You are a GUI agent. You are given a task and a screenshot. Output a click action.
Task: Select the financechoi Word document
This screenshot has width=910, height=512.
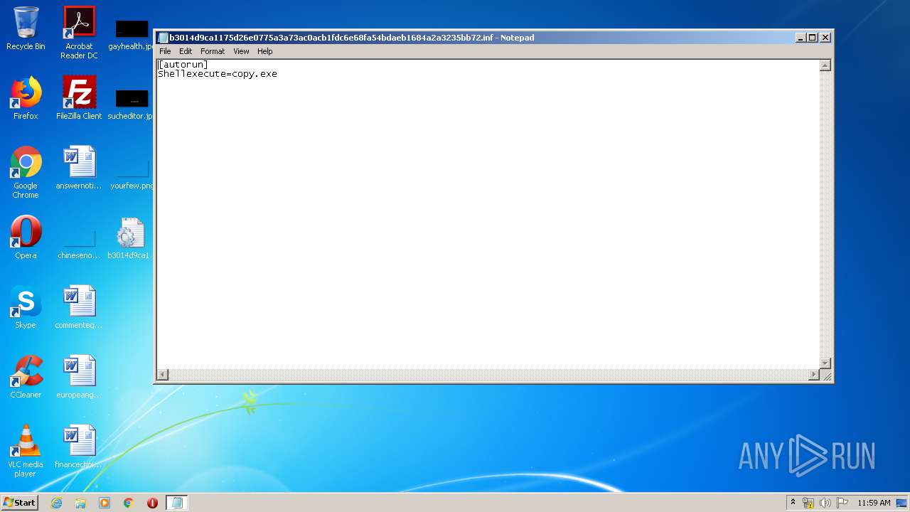79,447
